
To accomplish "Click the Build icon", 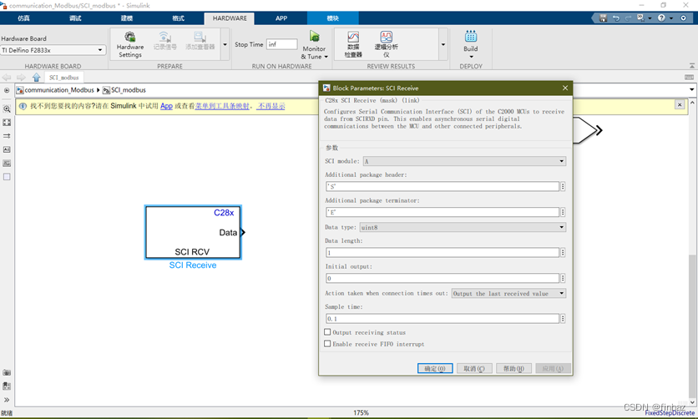I will pyautogui.click(x=471, y=37).
